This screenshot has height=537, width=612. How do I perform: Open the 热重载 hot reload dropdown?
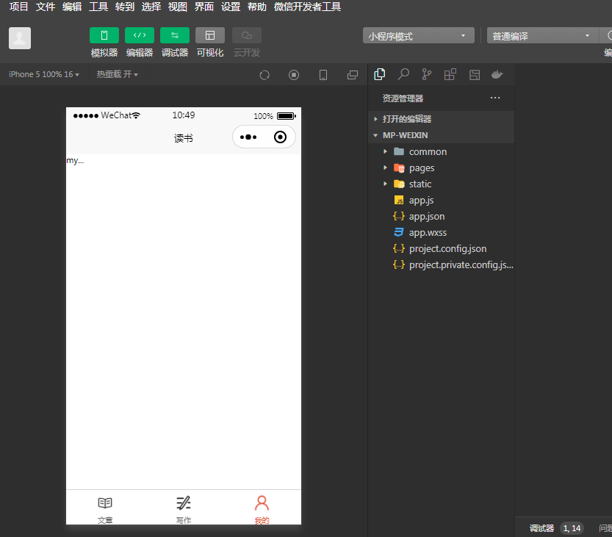(x=117, y=74)
